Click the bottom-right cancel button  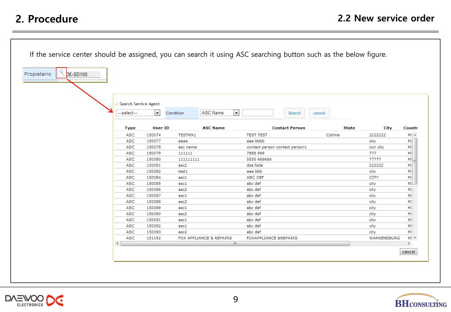pos(408,252)
